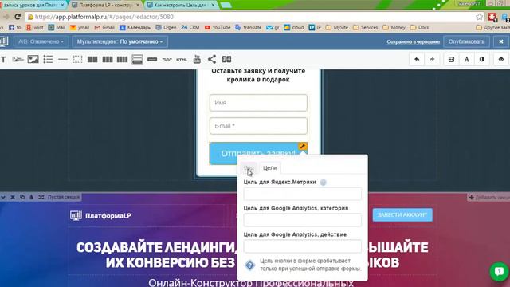
Task: Undo the last editor action
Action: [417, 59]
